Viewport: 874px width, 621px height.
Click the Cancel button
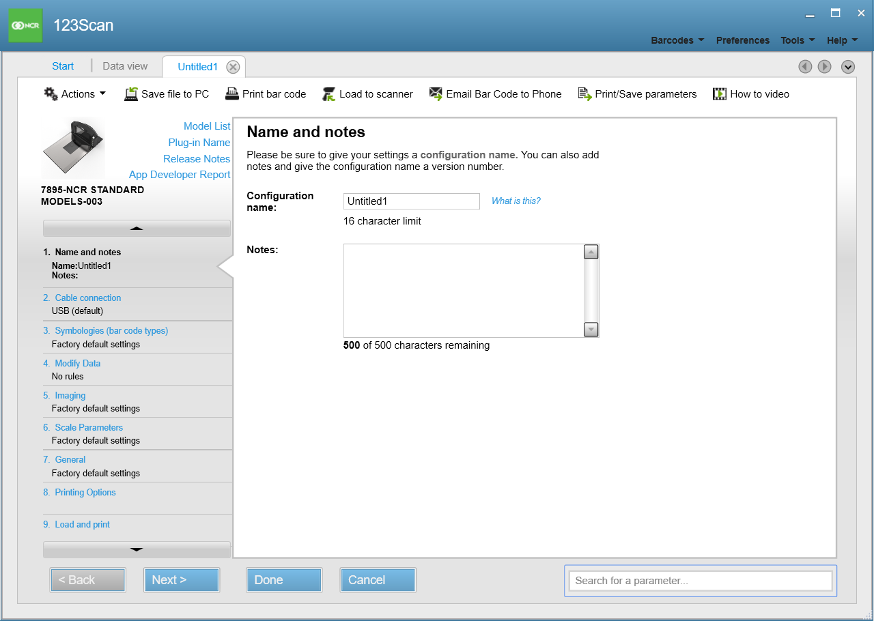click(378, 580)
